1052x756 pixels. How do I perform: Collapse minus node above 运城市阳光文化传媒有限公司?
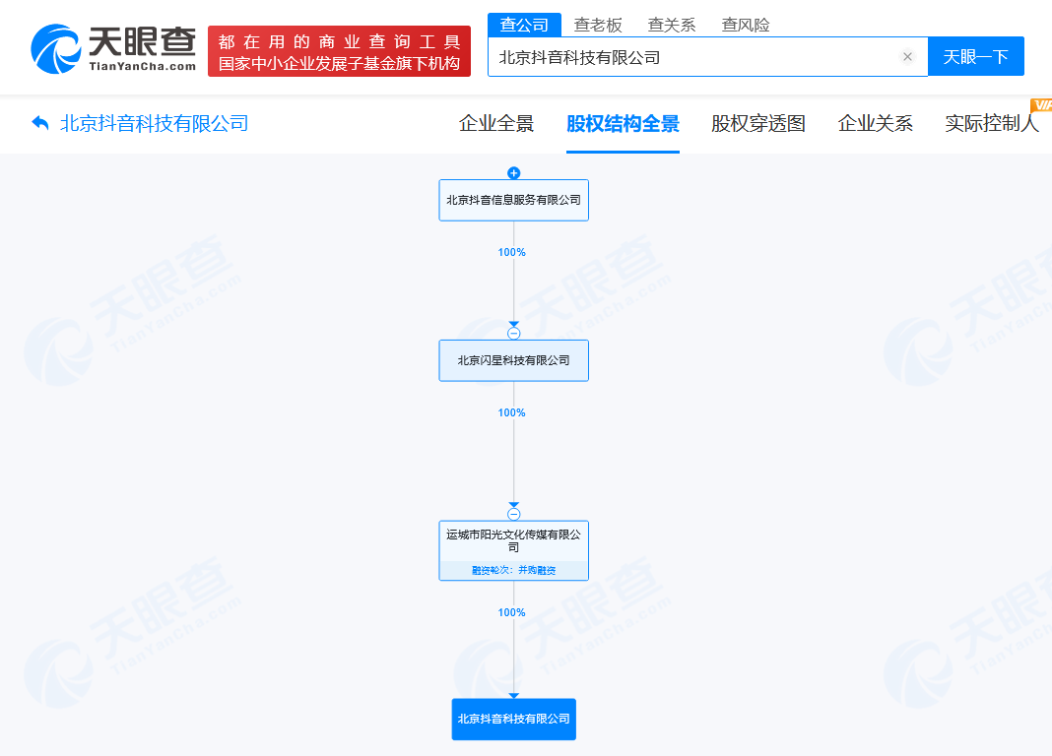tap(513, 514)
